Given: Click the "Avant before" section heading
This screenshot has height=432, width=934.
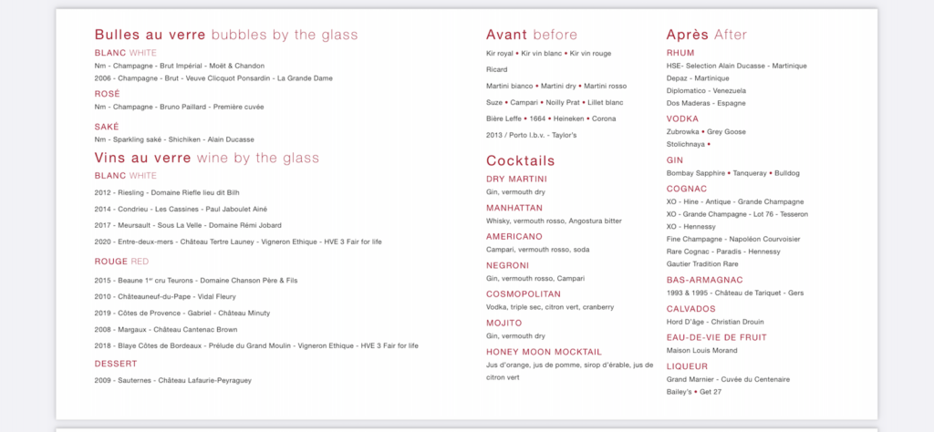Looking at the screenshot, I should [531, 35].
